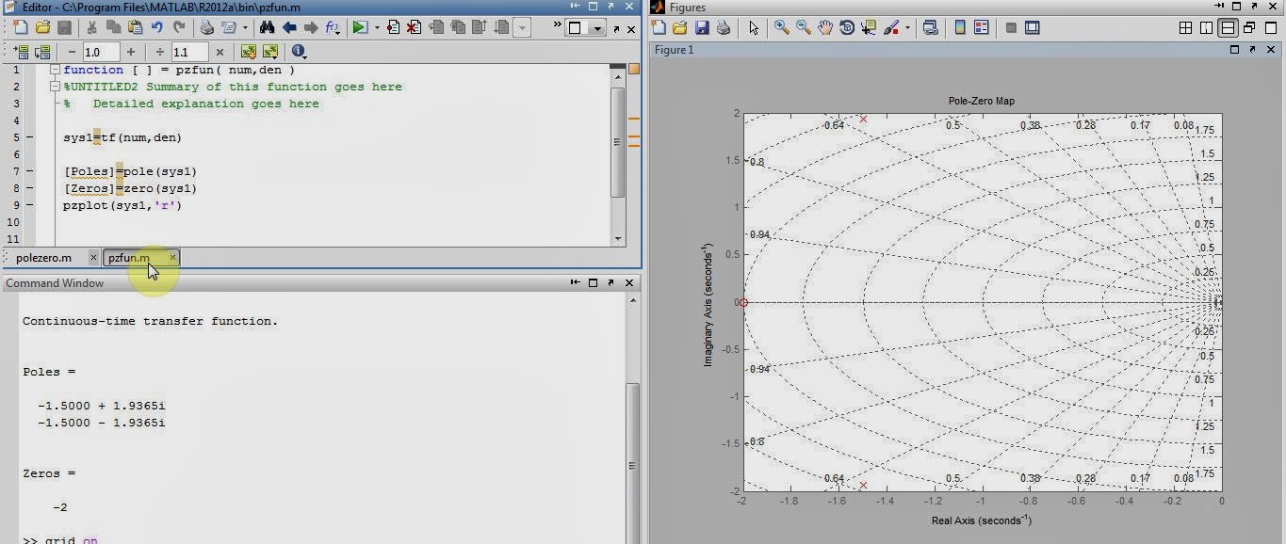Screen dimensions: 1286x544
Task: Click the 1.1 multiplier input field
Action: point(189,52)
